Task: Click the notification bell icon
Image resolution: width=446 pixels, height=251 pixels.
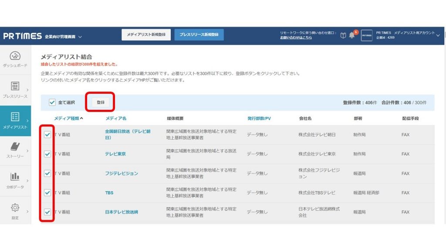Action: [352, 35]
